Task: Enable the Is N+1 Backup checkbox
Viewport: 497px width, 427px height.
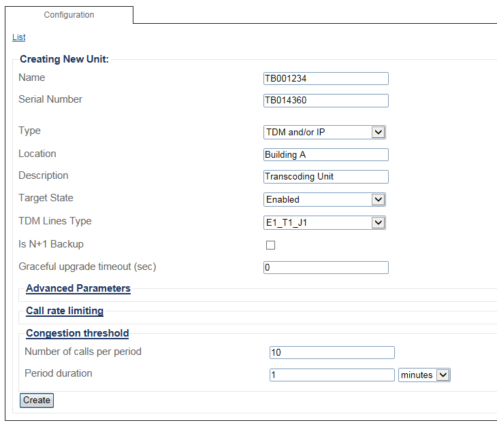Action: (x=270, y=245)
